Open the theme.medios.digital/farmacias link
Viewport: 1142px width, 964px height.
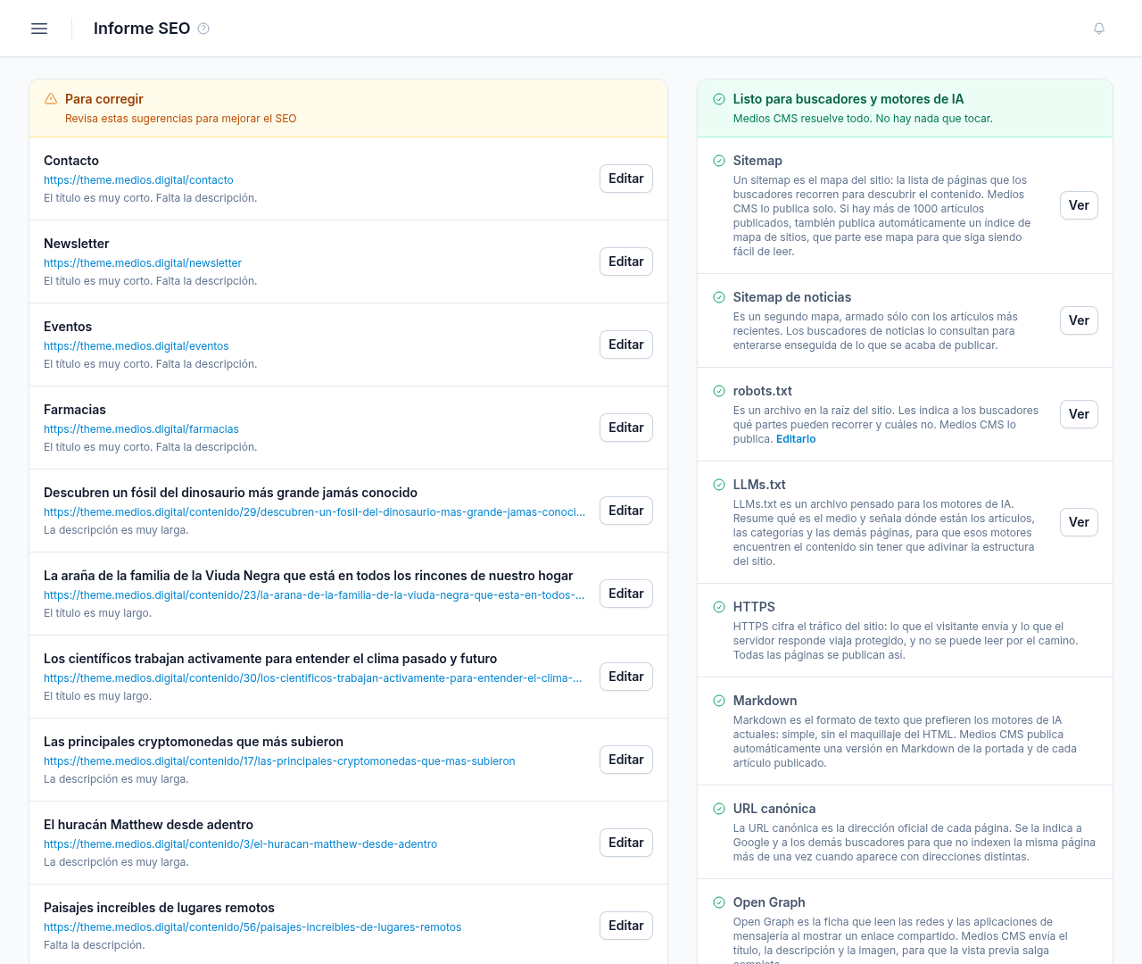coord(141,429)
